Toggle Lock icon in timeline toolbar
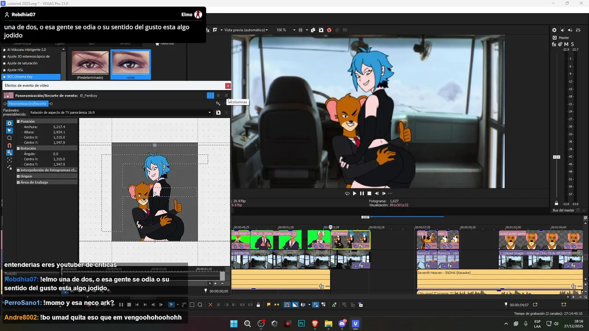This screenshot has width=589, height=331. pyautogui.click(x=258, y=304)
